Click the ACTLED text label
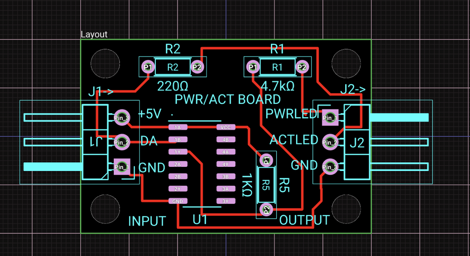The height and width of the screenshot is (256, 470). pyautogui.click(x=293, y=140)
